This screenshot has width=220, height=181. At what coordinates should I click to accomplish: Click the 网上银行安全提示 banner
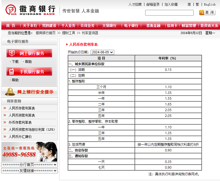pos(30,92)
